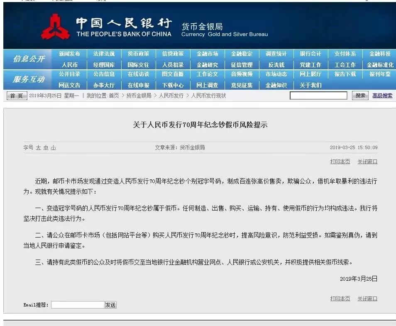
Task: Select 人员招录 in navigation bar
Action: click(x=173, y=65)
